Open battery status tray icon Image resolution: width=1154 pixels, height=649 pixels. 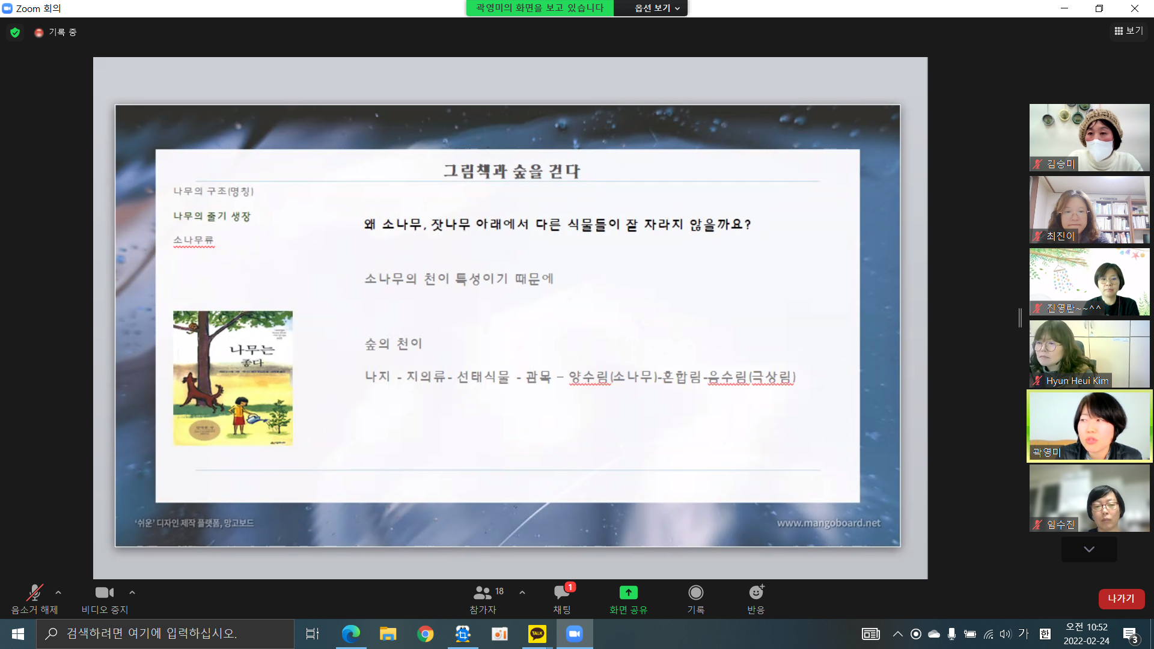click(969, 634)
